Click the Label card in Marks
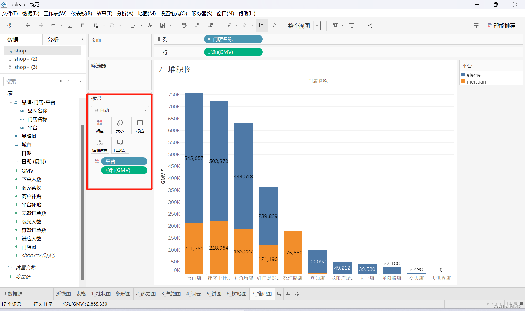This screenshot has width=525, height=311. (x=140, y=126)
